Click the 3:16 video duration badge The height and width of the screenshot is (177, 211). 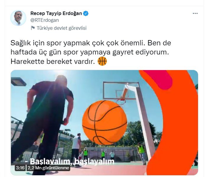(20, 168)
